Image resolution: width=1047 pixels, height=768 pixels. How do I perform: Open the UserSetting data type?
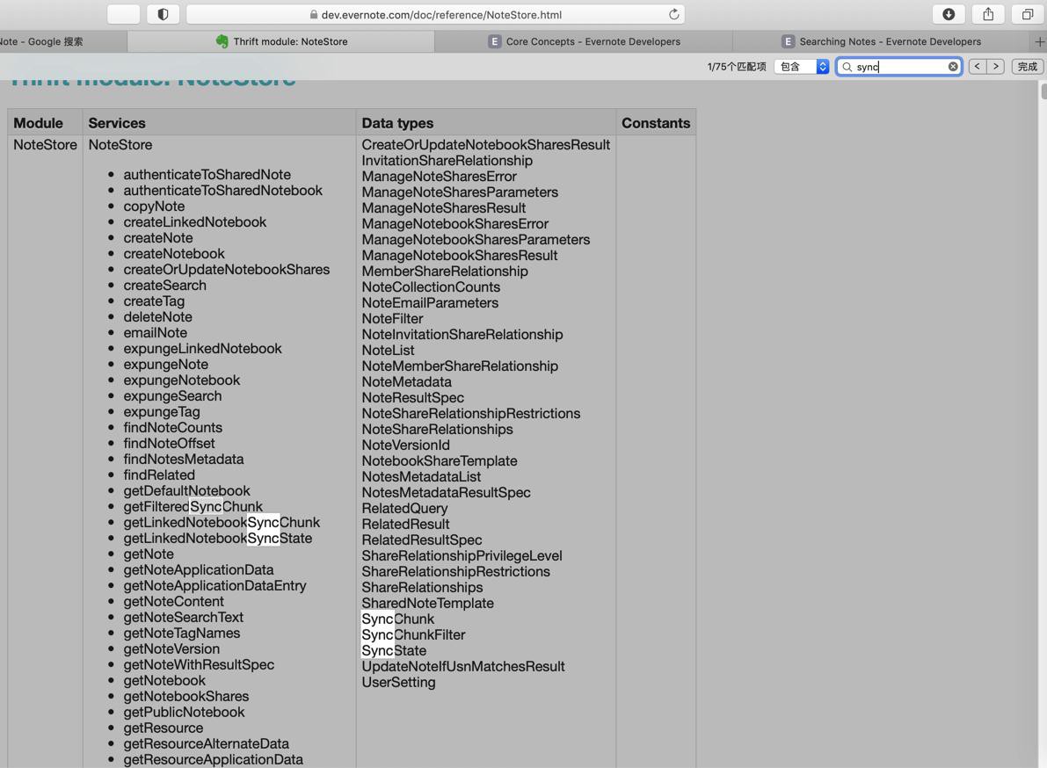coord(398,683)
